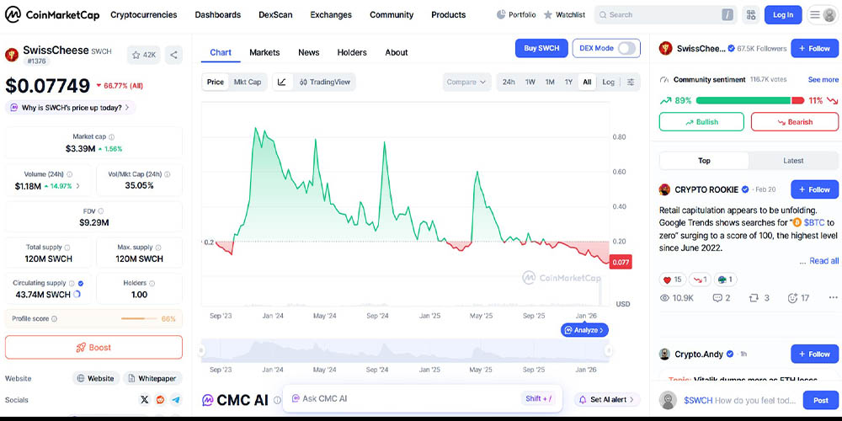Click the heart reaction with 15
This screenshot has width=842, height=421.
(672, 280)
